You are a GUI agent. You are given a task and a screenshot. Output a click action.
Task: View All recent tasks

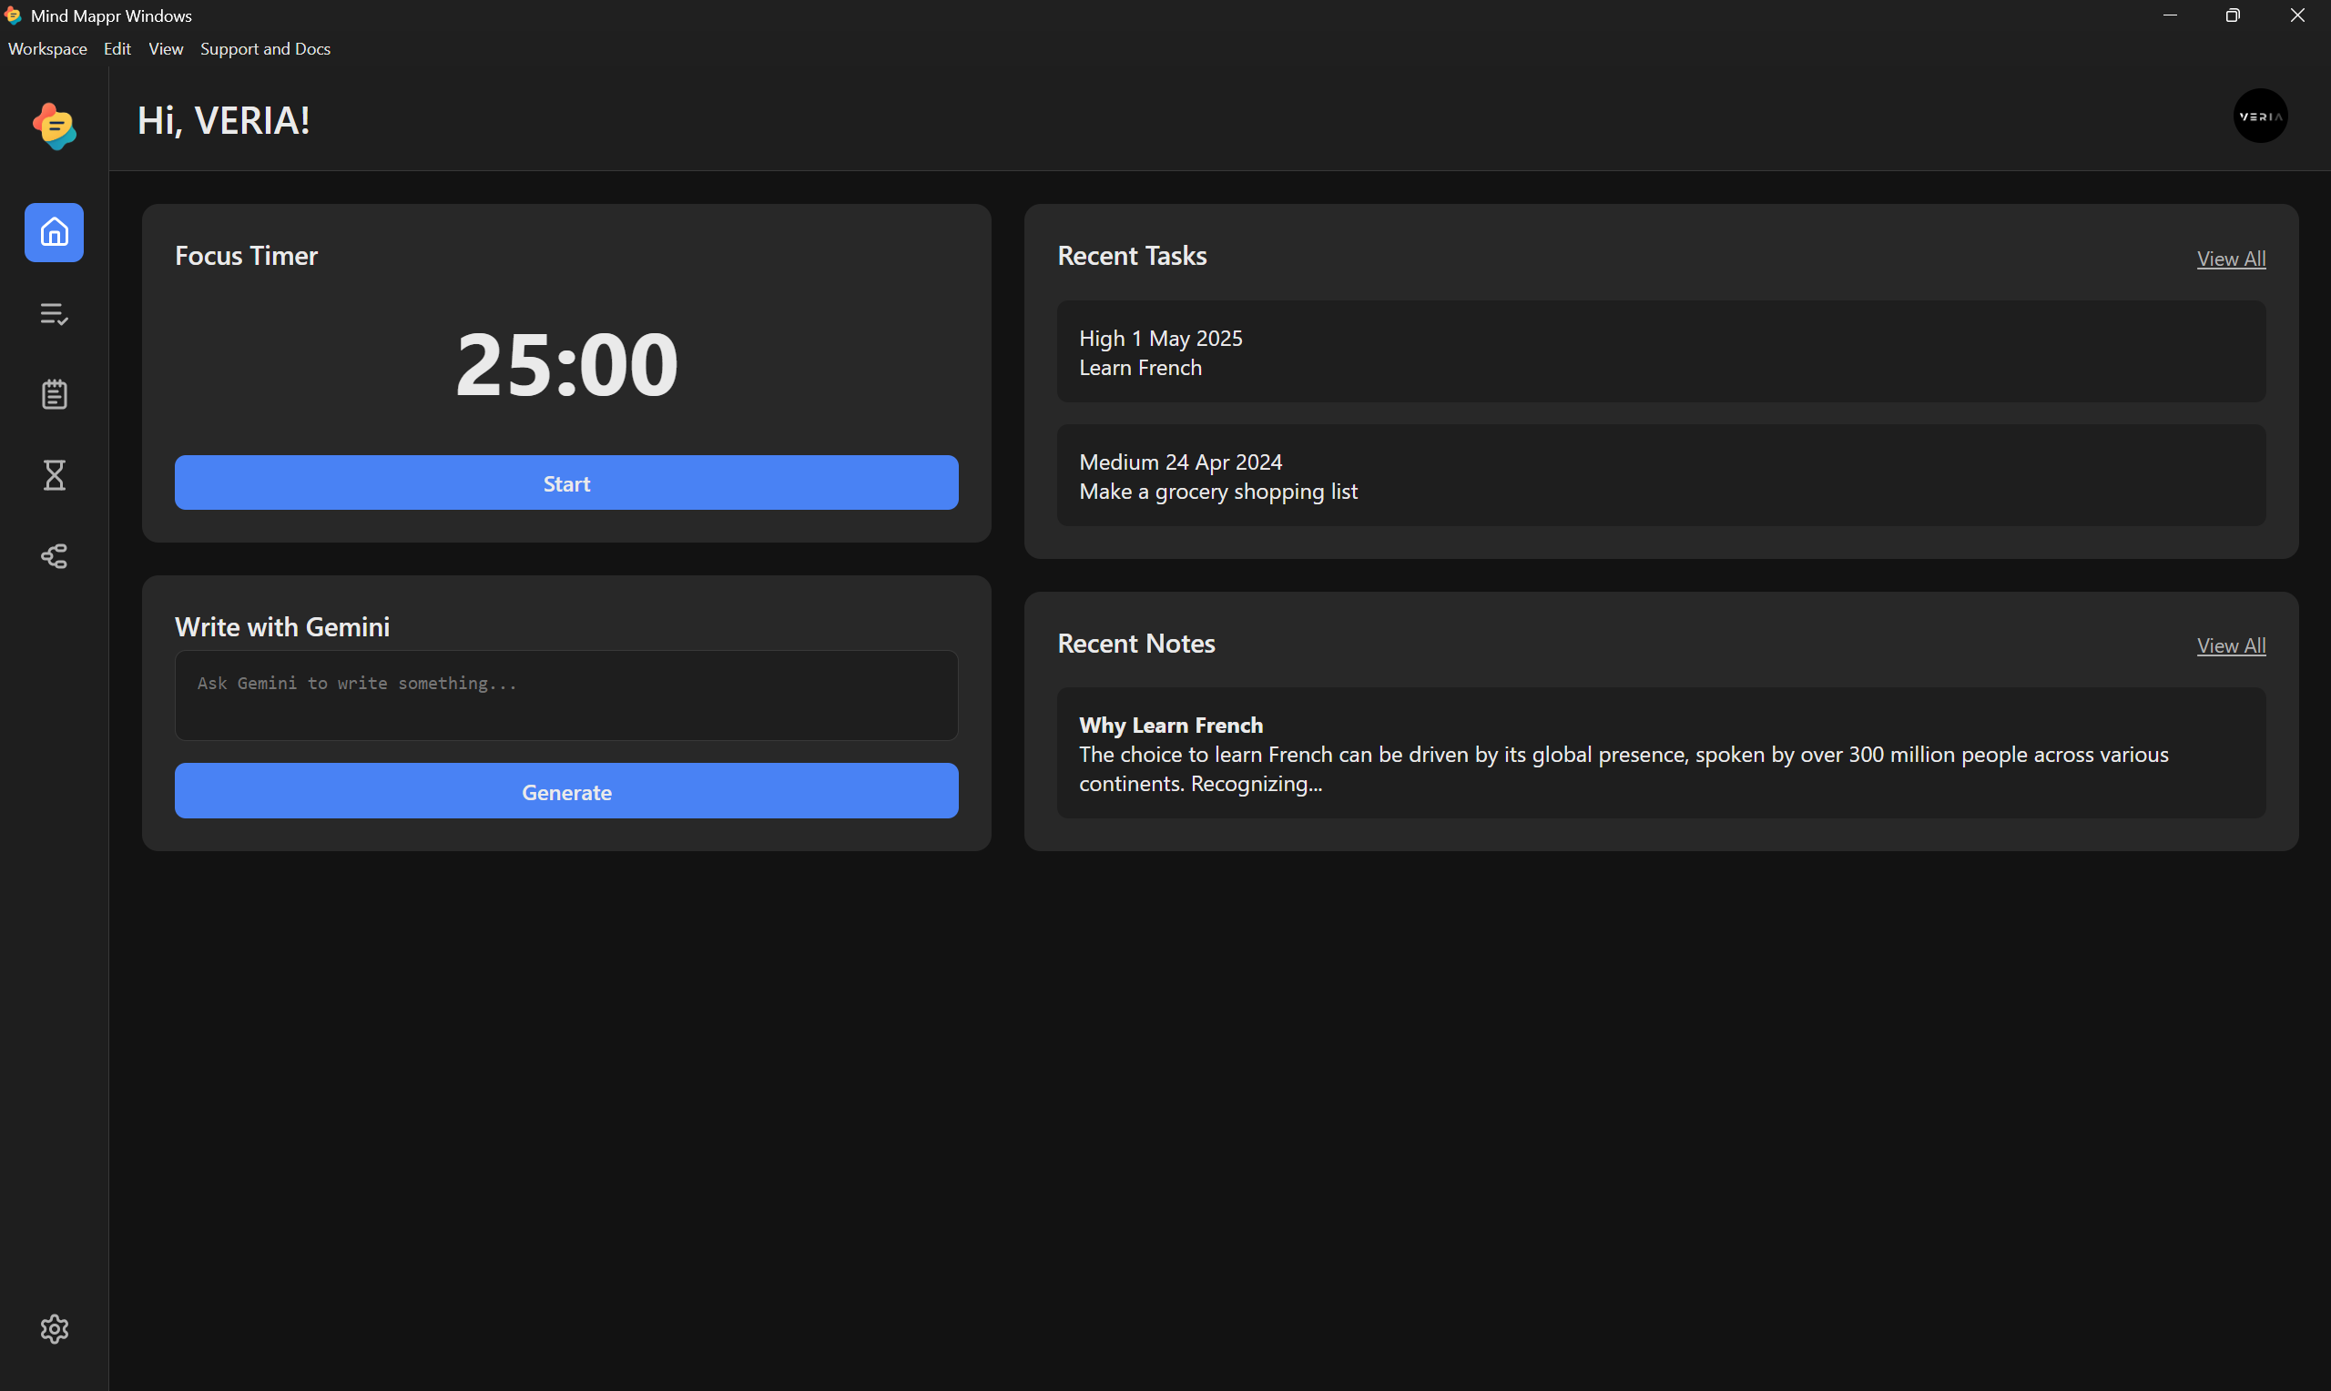(2231, 258)
